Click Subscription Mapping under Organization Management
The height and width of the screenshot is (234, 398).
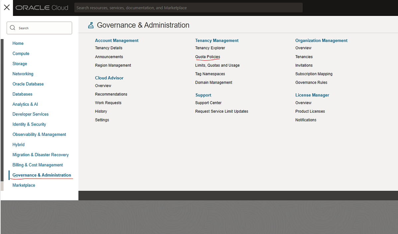click(x=314, y=74)
